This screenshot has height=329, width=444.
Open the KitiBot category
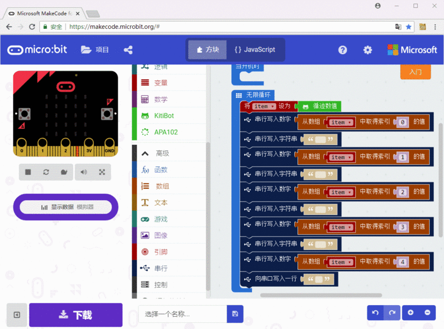[169, 116]
